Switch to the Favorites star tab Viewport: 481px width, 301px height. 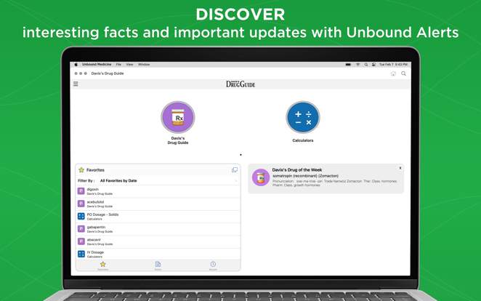(x=102, y=265)
